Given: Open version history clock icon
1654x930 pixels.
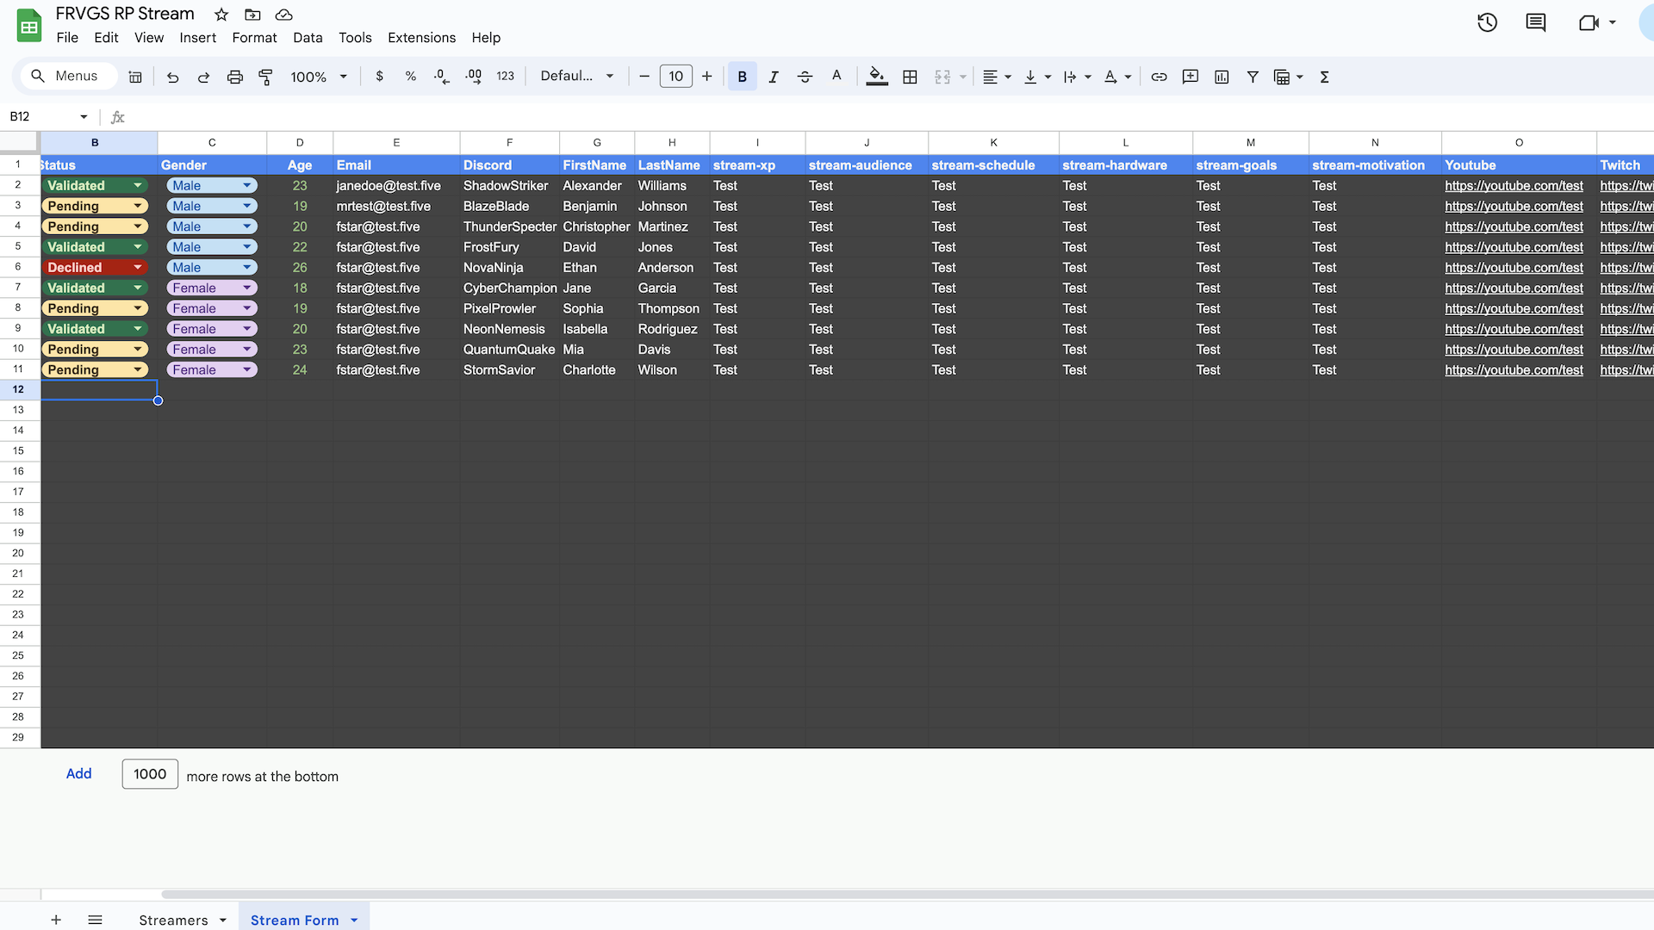Looking at the screenshot, I should (x=1487, y=23).
